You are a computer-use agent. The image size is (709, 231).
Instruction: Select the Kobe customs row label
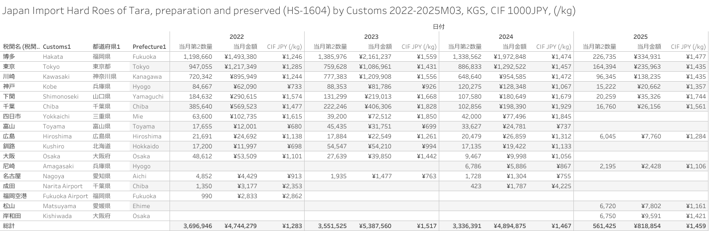click(x=50, y=87)
